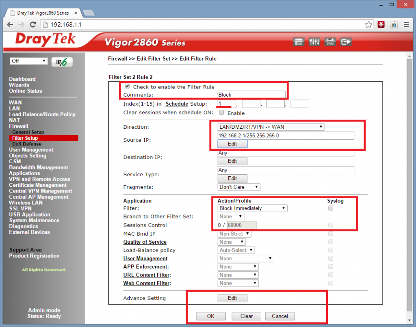Open the Quality of Service dropdown

click(x=232, y=242)
